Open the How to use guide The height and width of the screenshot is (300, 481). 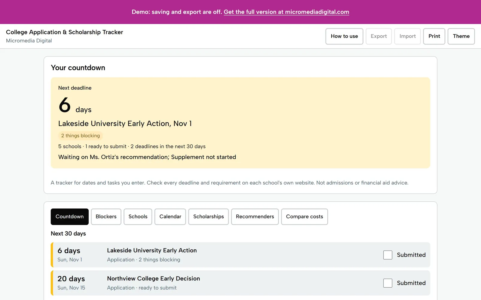click(x=344, y=36)
